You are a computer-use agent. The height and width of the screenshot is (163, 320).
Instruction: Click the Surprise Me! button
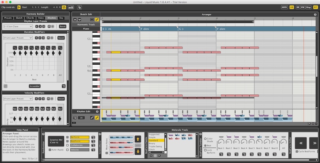(56, 141)
